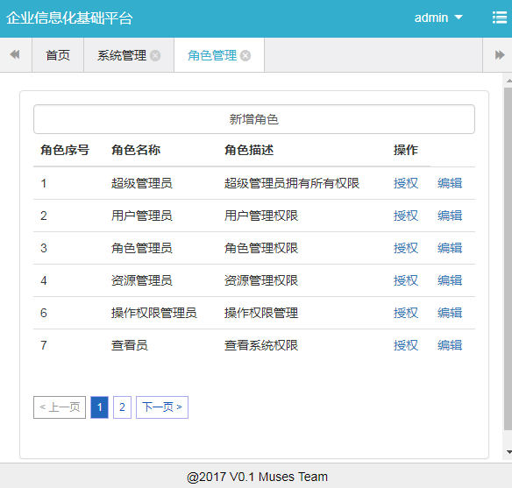Go to previous page with 上一页 button
Viewport: 512px width, 488px height.
coord(60,407)
